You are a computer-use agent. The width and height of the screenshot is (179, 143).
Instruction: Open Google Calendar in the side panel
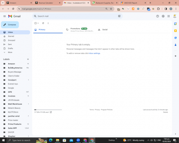click(x=175, y=24)
